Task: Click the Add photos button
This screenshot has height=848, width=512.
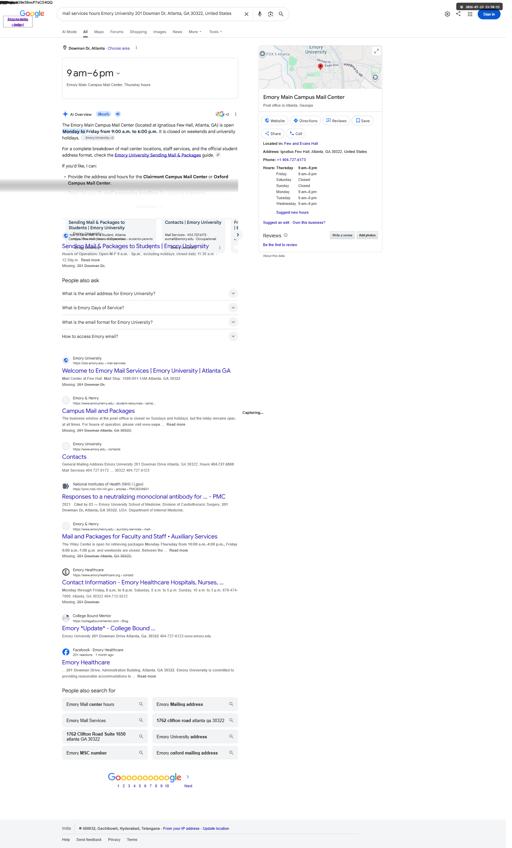Action: pos(367,235)
